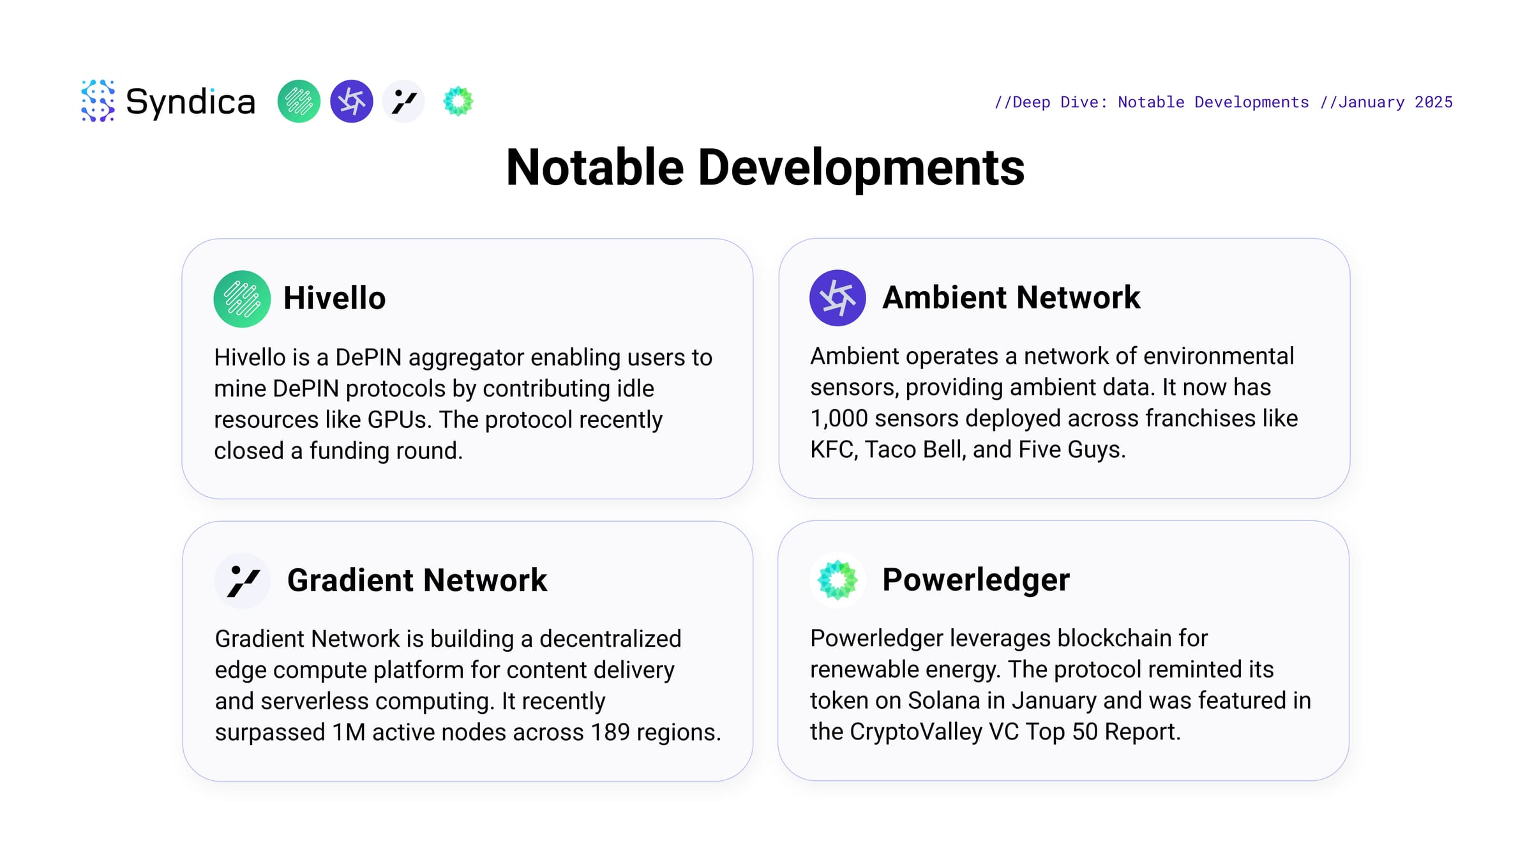Click the Ambient Network card's purple logo

pos(837,298)
